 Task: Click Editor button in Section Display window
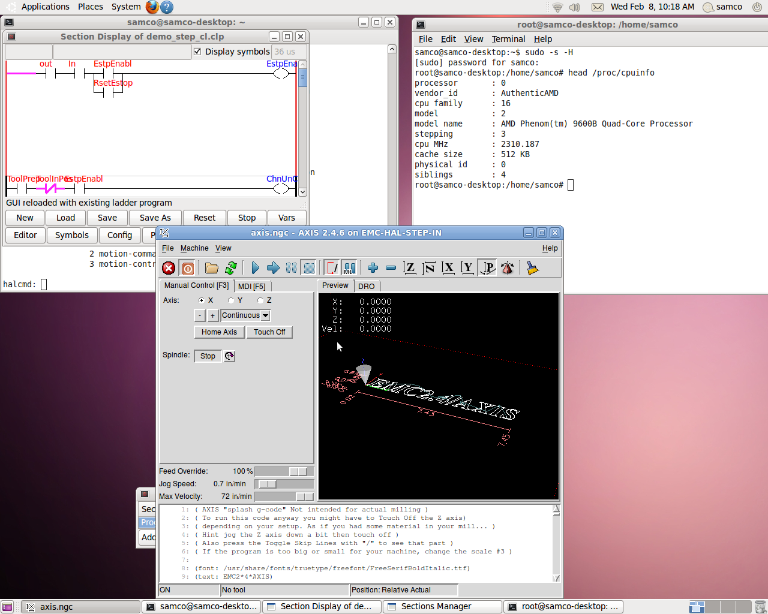[25, 235]
